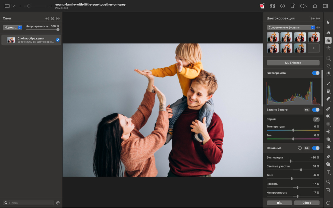Open the Нормал. blend mode dropdown
The image size is (333, 208).
12,27
